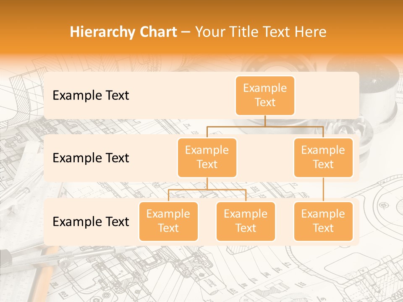Select the blueprint background below the chart
403x302 pixels.
201,273
